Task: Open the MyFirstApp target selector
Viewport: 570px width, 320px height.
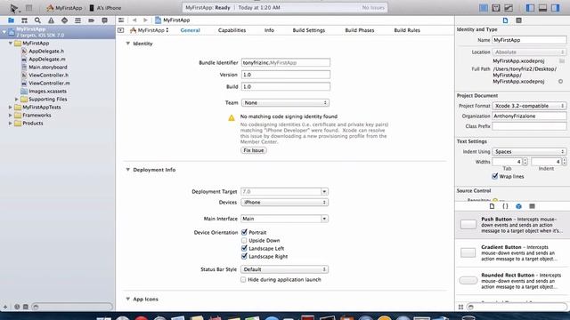Action: click(150, 30)
